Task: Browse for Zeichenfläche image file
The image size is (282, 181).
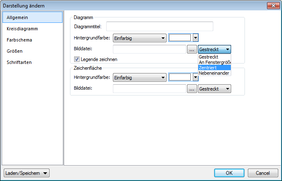Action: coord(192,88)
